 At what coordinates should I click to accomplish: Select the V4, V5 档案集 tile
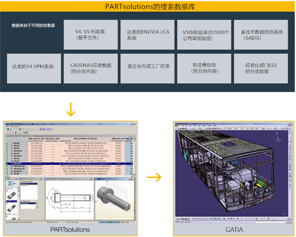(x=91, y=35)
